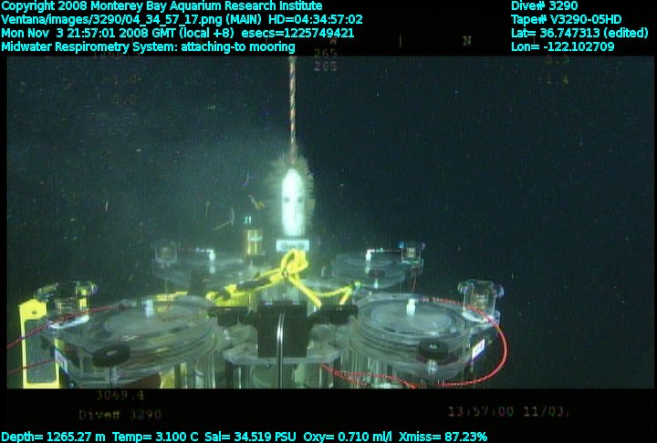Click the Monterey Bay Aquarium copyright line
657x443 pixels.
162,6
